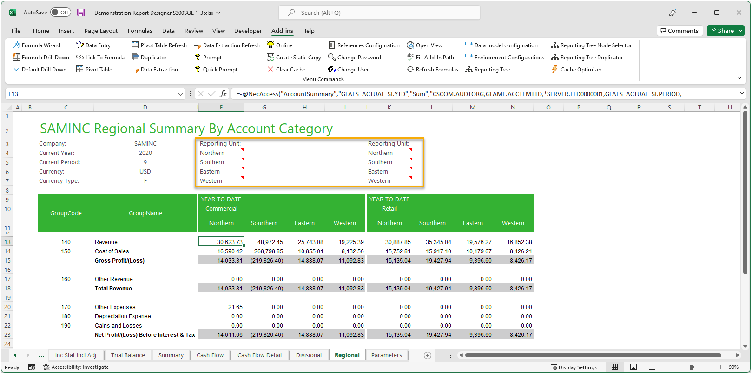The image size is (752, 373).
Task: Click the Clear Cache command
Action: (x=286, y=70)
